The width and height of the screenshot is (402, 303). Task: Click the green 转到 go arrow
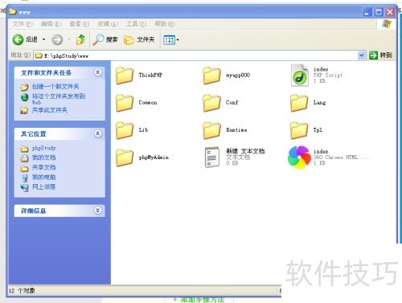coord(373,55)
